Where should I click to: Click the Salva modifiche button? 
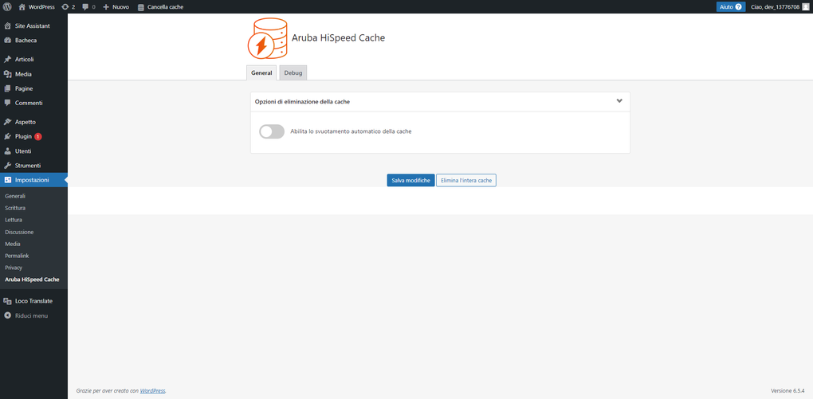[410, 180]
